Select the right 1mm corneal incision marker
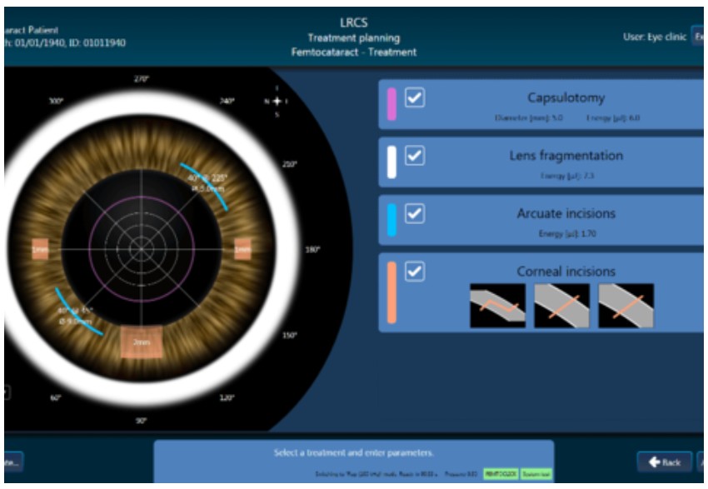The height and width of the screenshot is (489, 708). point(242,249)
